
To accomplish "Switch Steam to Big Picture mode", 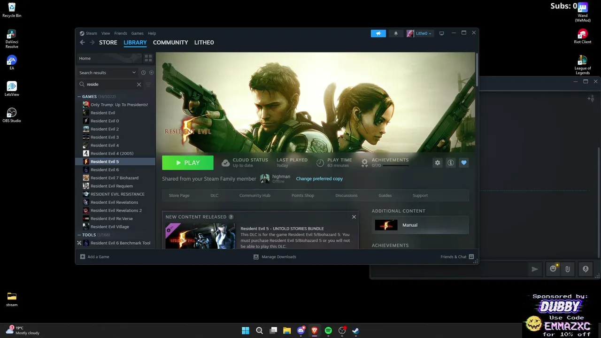I will click(x=441, y=33).
